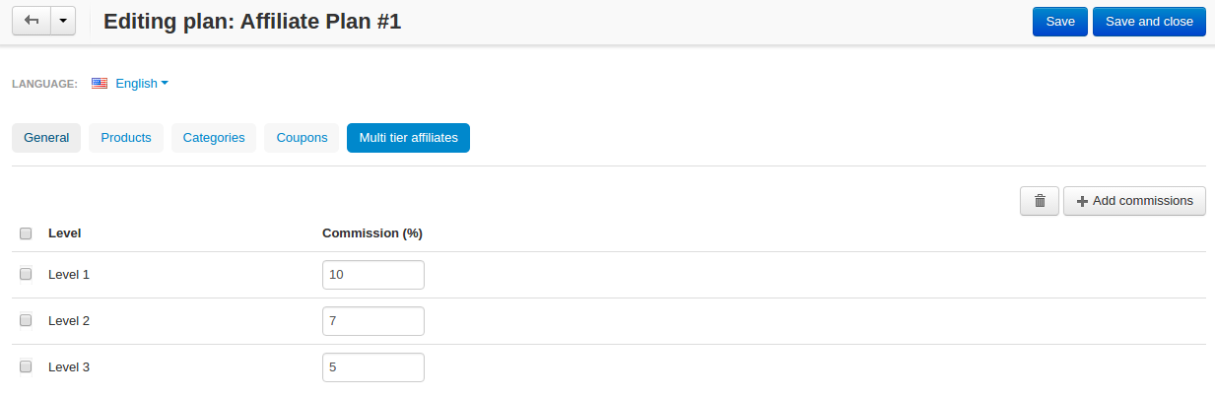
Task: Switch to the Coupons tab
Action: click(302, 138)
